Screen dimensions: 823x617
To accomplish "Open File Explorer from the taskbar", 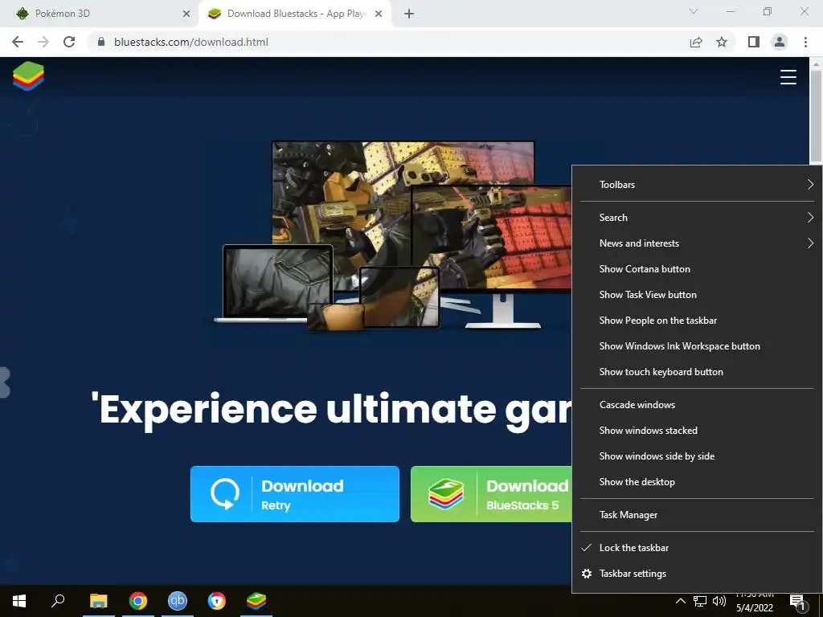I will click(98, 601).
